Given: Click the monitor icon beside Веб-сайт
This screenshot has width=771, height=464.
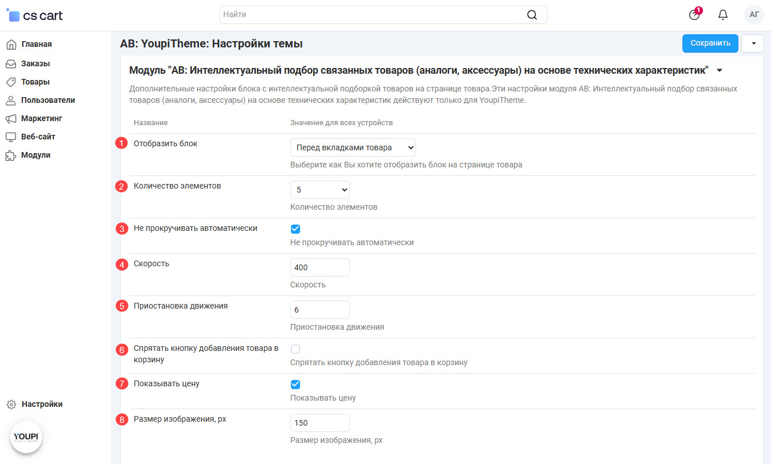Looking at the screenshot, I should click(10, 137).
